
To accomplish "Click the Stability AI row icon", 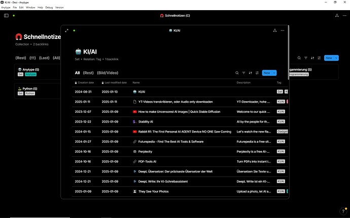I will (134, 121).
